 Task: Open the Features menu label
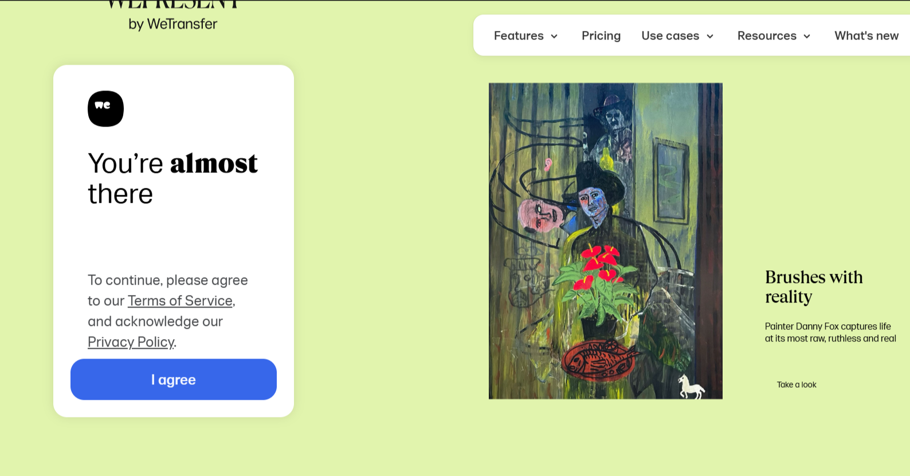tap(519, 36)
